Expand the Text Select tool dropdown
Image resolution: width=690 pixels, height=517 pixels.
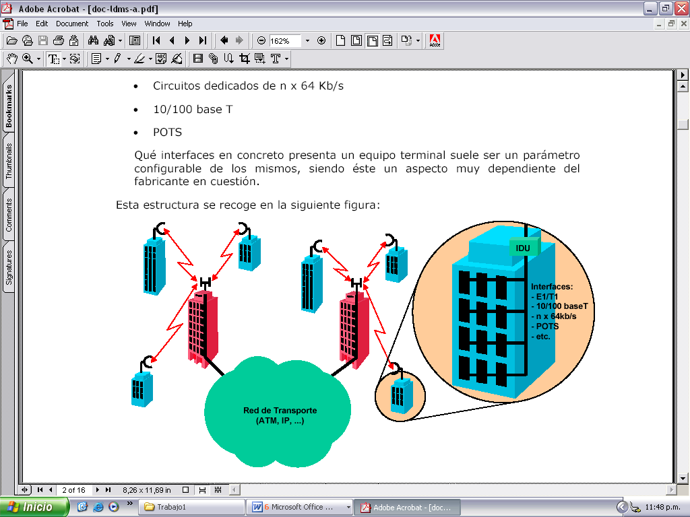pos(64,59)
